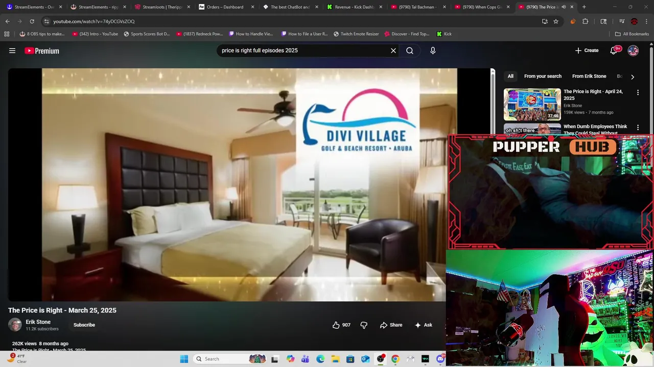Open the YouTube hamburger guide menu

click(12, 50)
